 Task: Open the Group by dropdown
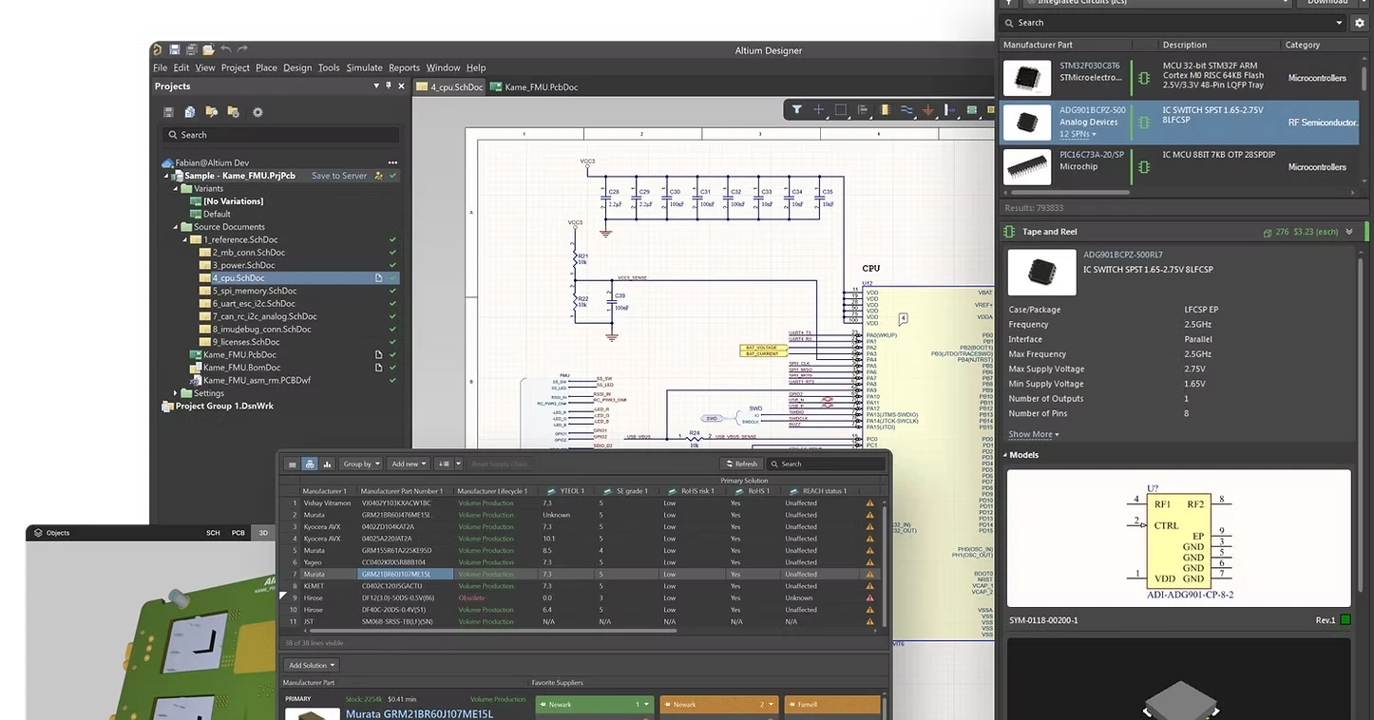pyautogui.click(x=361, y=464)
